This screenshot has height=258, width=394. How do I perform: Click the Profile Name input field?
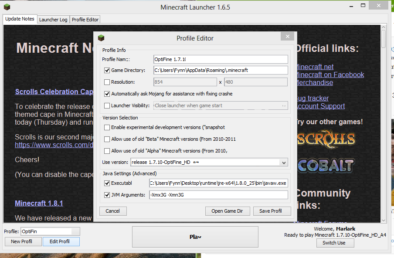221,59
